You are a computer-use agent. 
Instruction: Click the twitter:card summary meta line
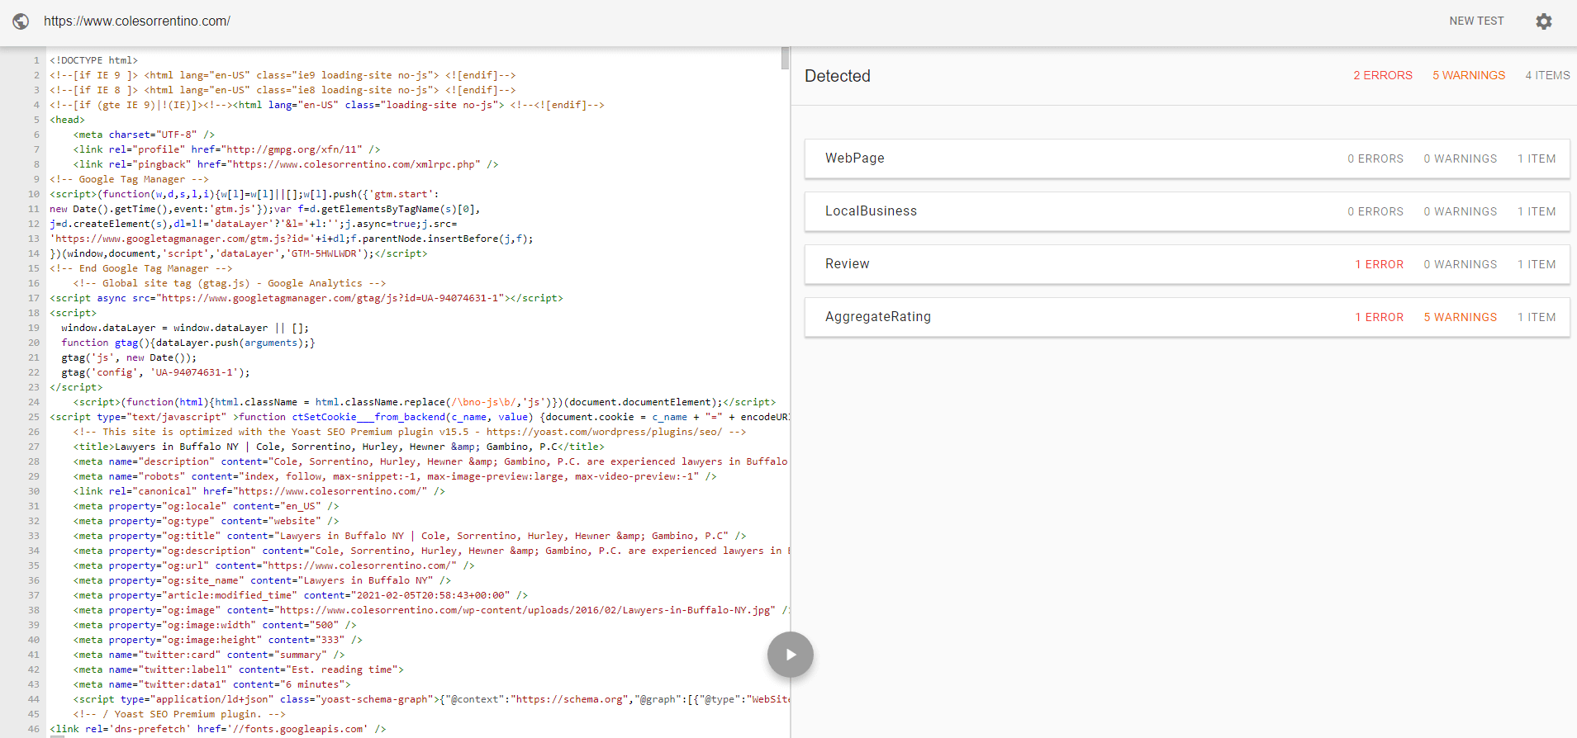point(209,655)
